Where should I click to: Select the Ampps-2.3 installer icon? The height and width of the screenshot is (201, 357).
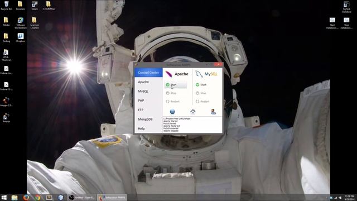point(6,102)
